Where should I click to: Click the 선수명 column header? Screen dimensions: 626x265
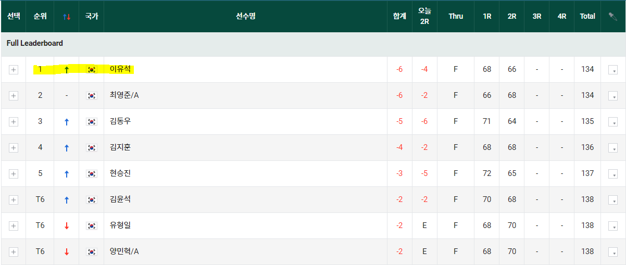pyautogui.click(x=245, y=16)
